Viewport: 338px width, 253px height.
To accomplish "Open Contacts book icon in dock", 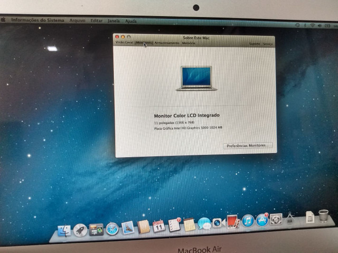I will click(144, 227).
